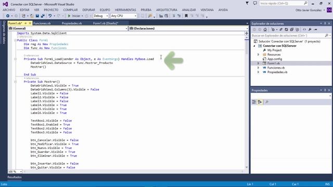333x187 pixels.
Task: Select My Project in Solution Explorer
Action: pos(274,50)
